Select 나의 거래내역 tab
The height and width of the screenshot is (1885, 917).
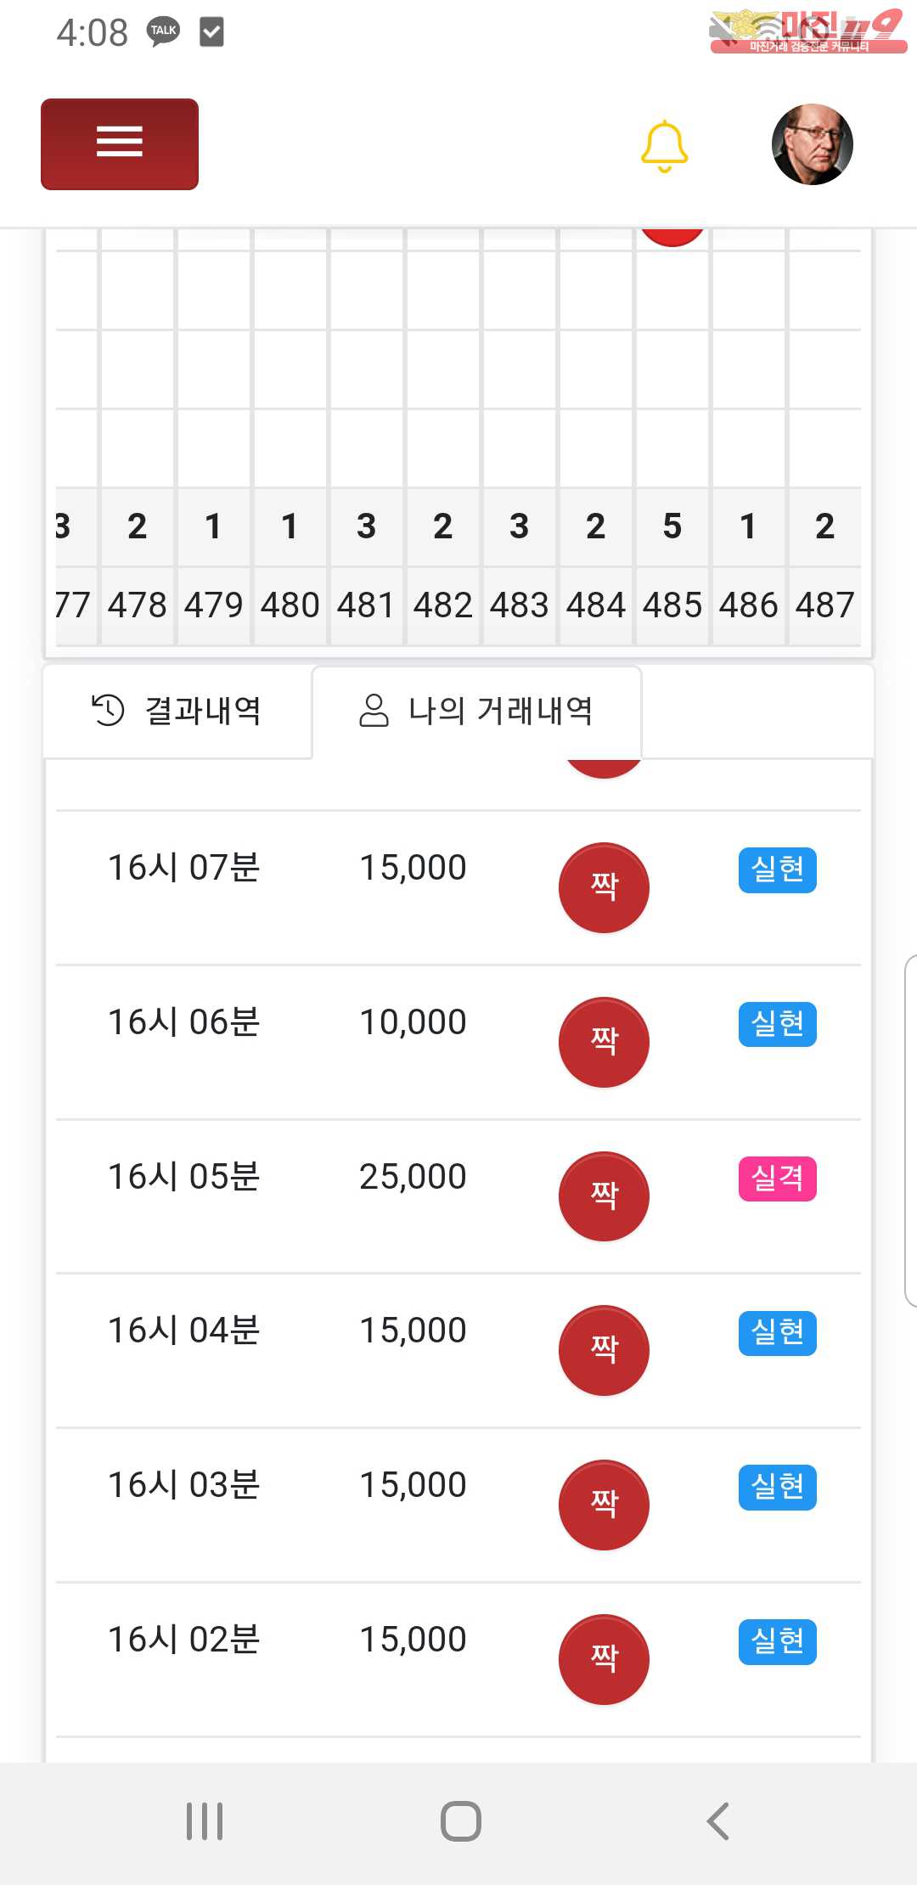(476, 711)
